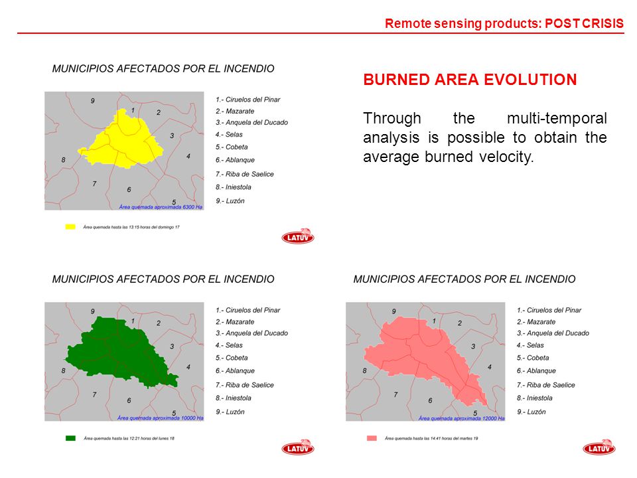Viewport: 637px width, 478px height.
Task: Click region number 9 on the yellow map
Action: coord(93,100)
